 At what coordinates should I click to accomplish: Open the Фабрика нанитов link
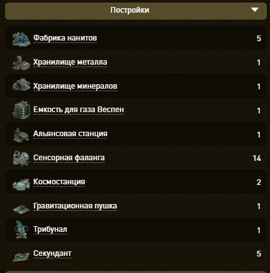65,38
